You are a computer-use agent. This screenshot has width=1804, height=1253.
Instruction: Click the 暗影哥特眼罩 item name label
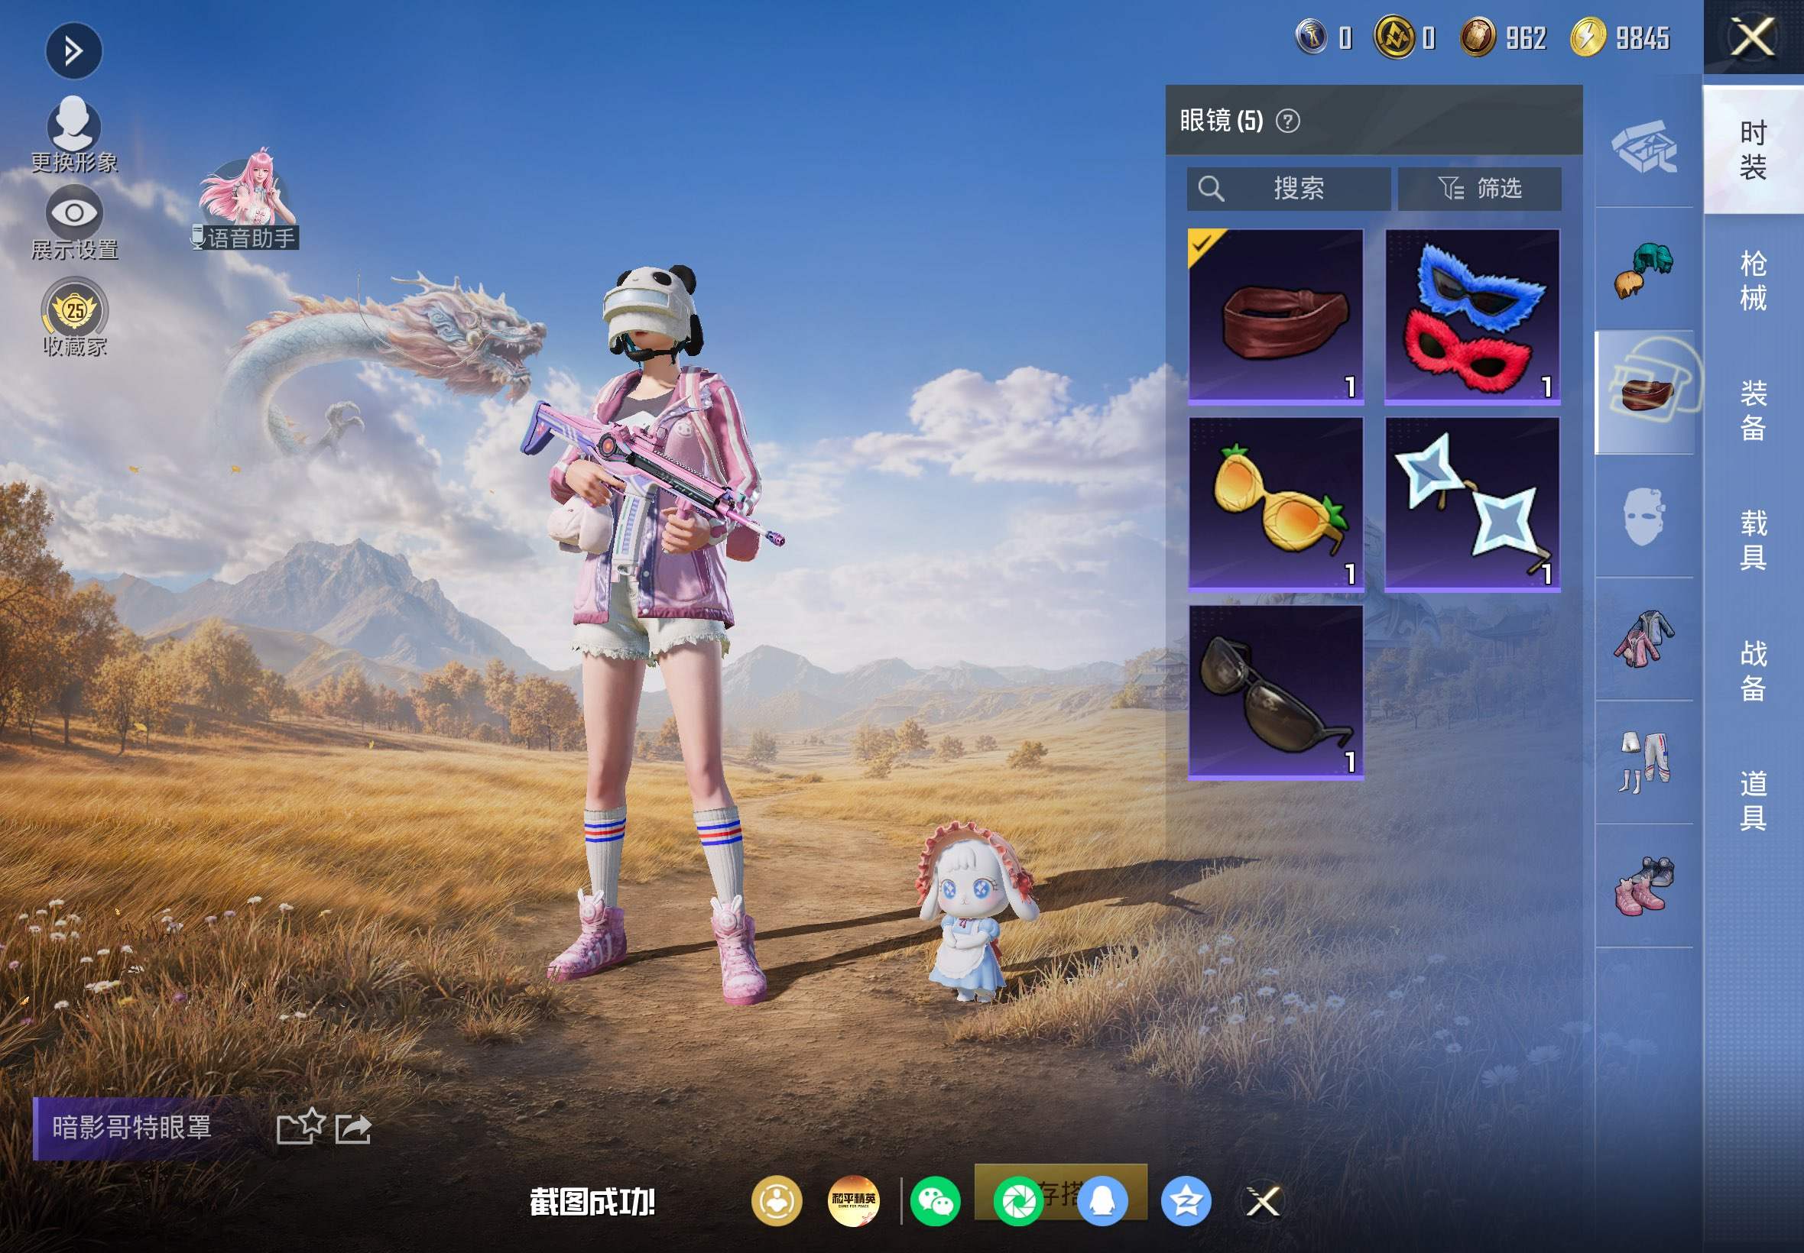132,1128
